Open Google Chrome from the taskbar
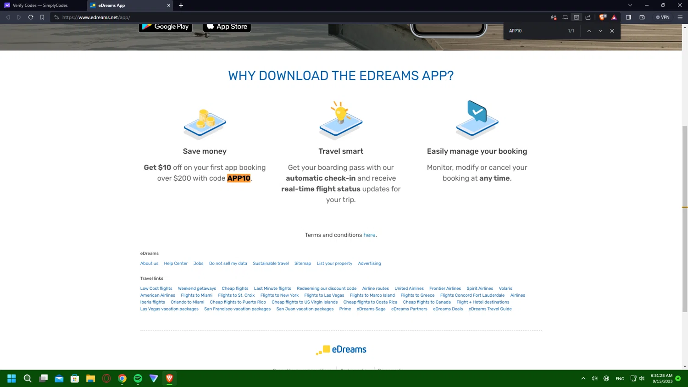688x387 pixels. [122, 378]
